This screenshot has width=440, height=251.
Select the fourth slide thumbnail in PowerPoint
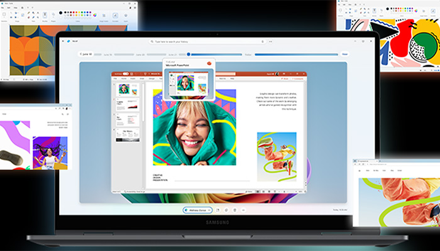pyautogui.click(x=128, y=135)
